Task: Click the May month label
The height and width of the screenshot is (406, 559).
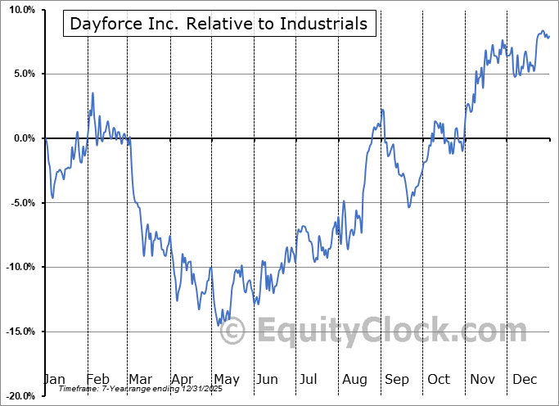Action: (x=225, y=379)
